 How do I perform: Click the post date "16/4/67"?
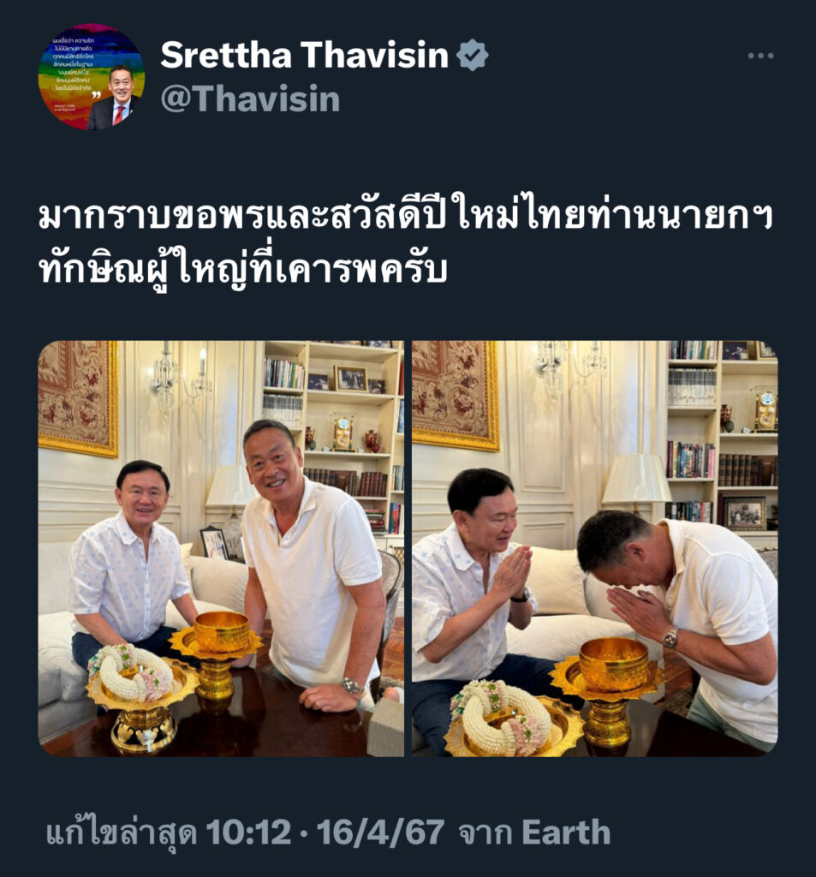coord(381,832)
